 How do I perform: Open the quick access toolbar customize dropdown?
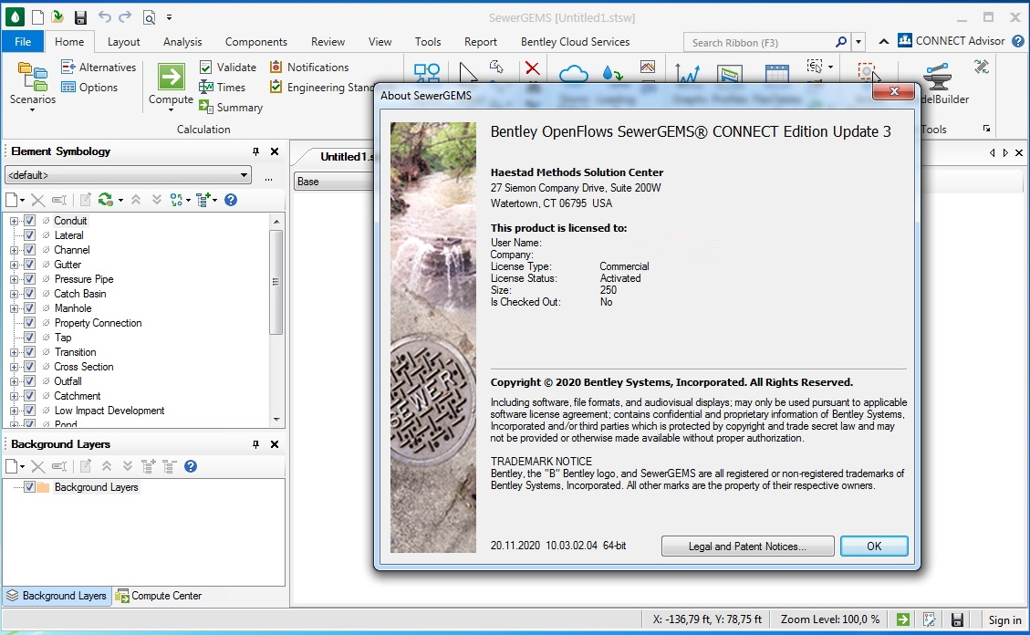170,17
